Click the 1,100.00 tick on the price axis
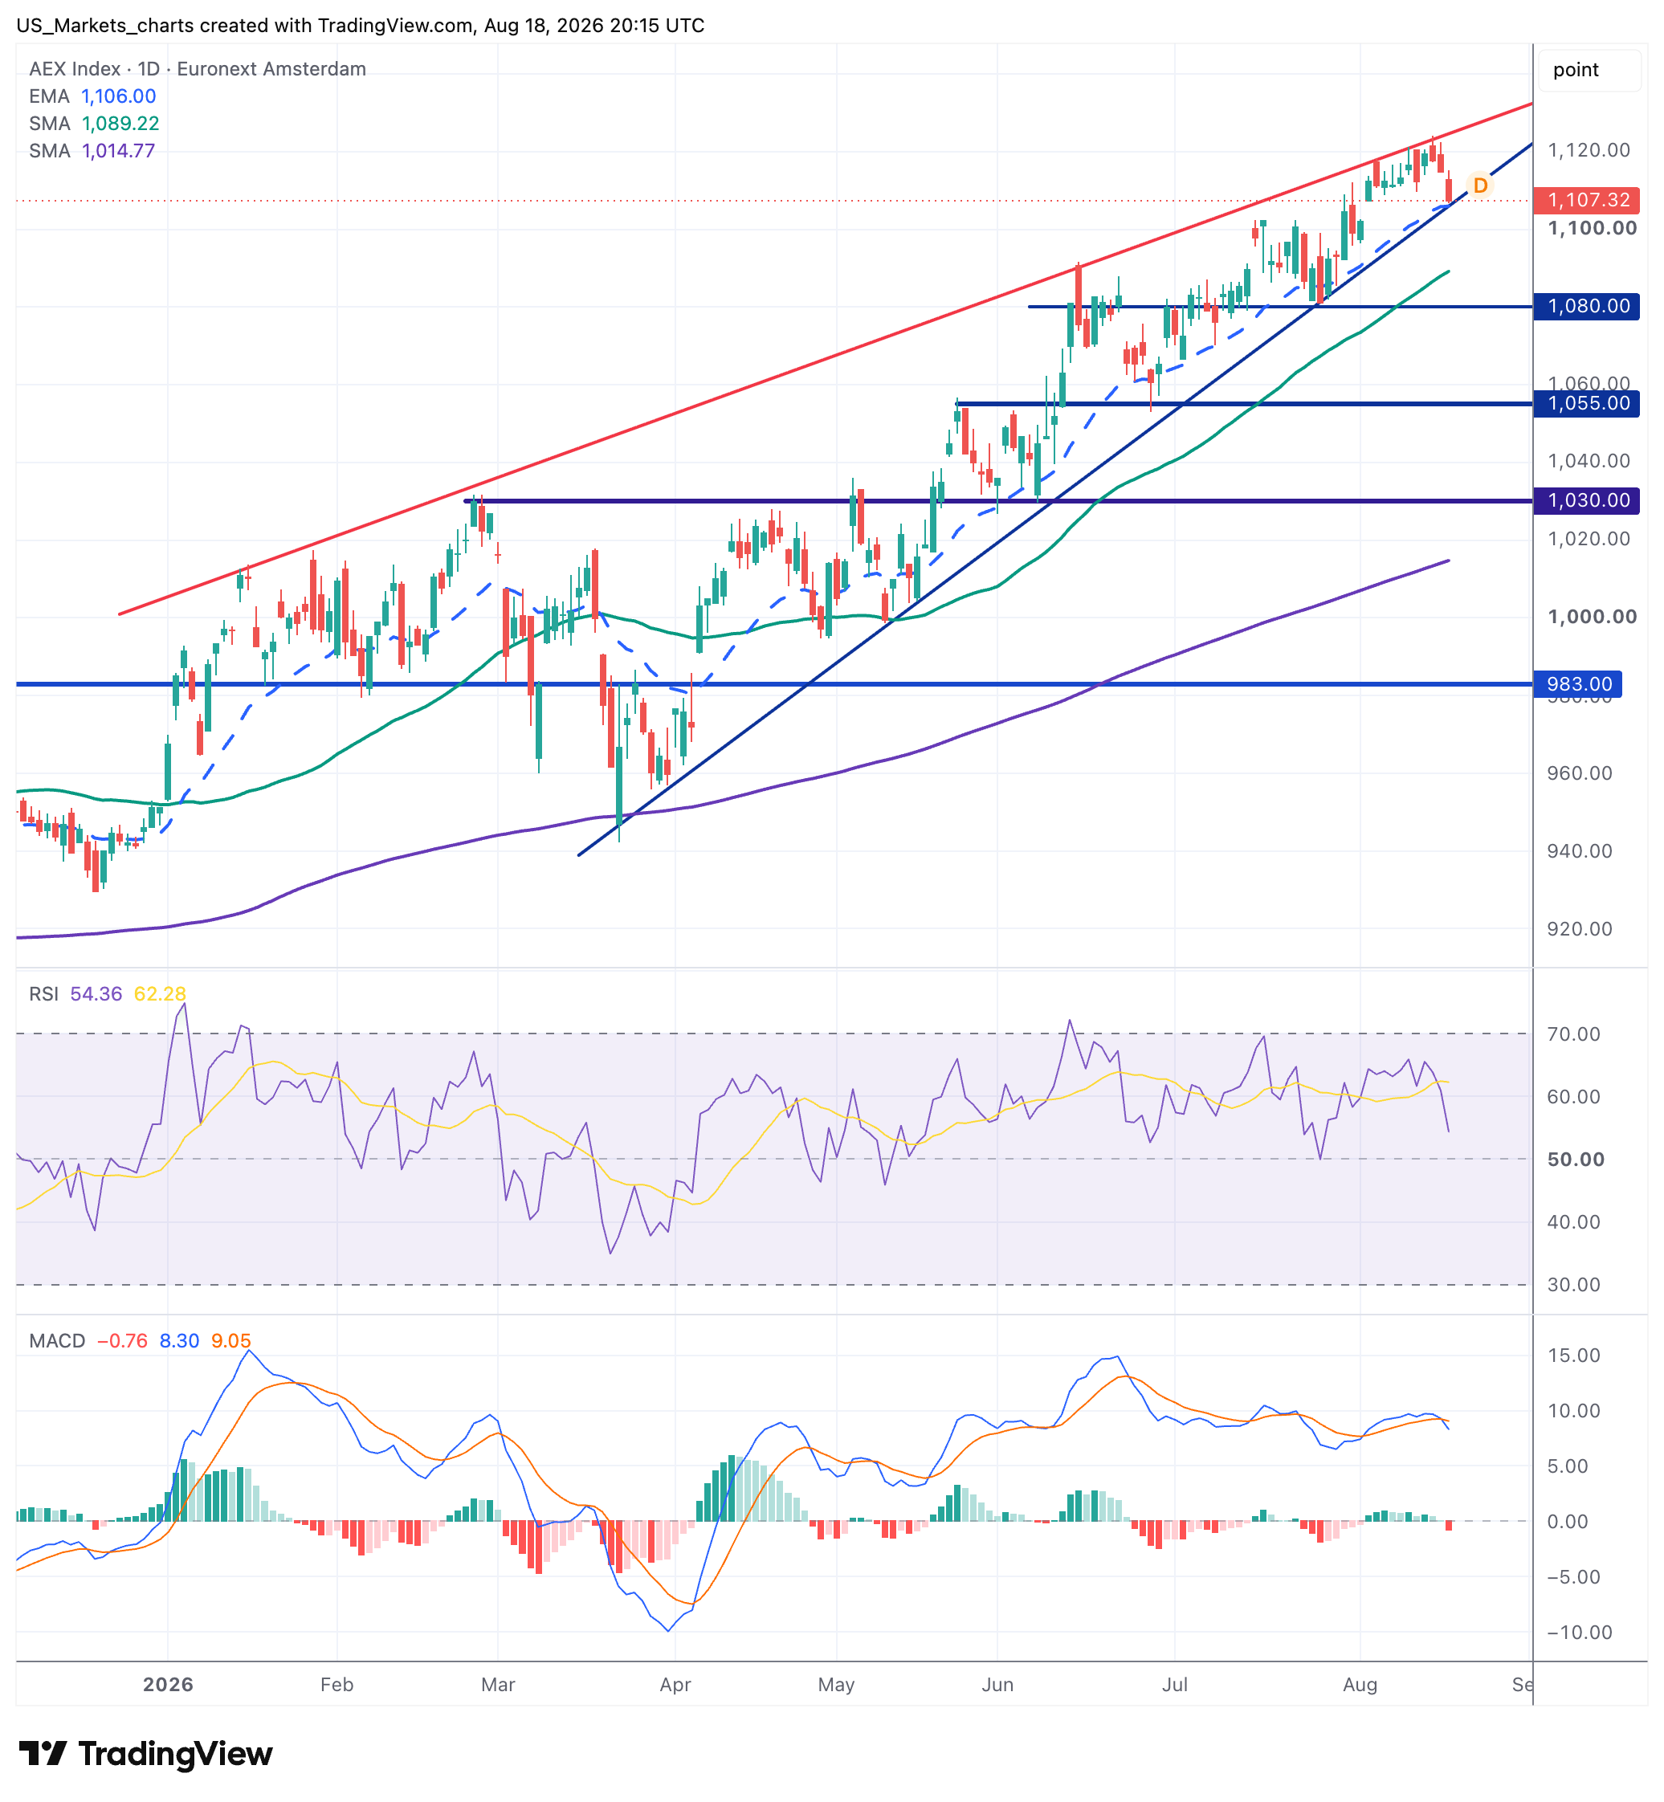This screenshot has height=1802, width=1664. (x=1592, y=229)
